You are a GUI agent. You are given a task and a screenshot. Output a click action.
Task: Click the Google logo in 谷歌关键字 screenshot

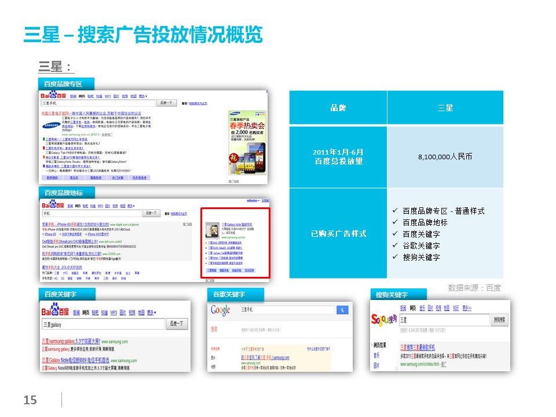[x=221, y=310]
